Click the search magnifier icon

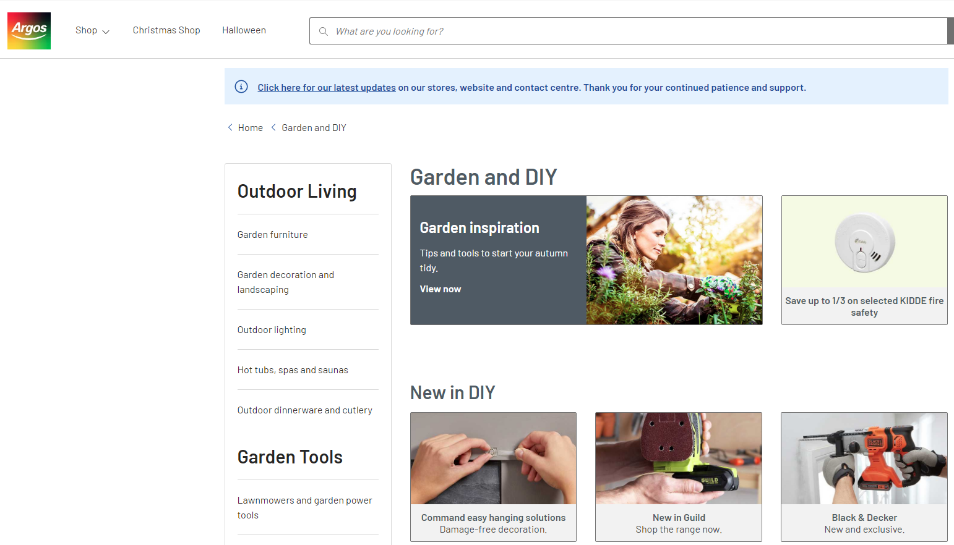pos(323,32)
